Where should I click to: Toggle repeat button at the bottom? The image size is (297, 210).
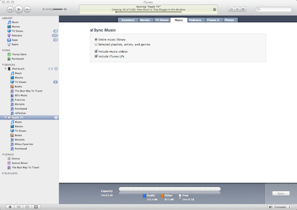coord(27,207)
